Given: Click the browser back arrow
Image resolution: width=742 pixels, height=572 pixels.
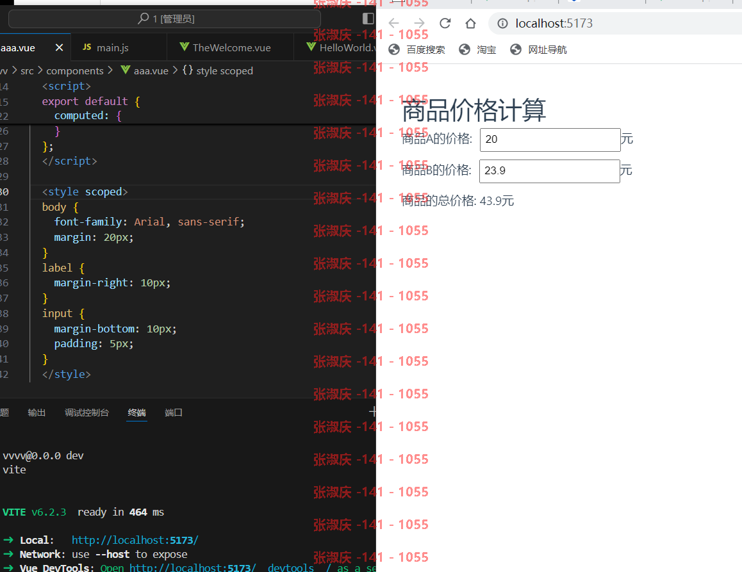Looking at the screenshot, I should [393, 23].
